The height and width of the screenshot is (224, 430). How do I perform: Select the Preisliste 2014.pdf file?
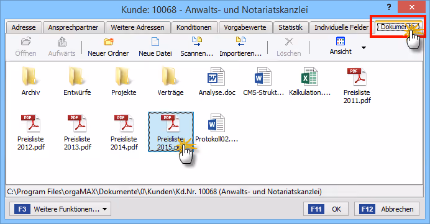[x=124, y=132]
